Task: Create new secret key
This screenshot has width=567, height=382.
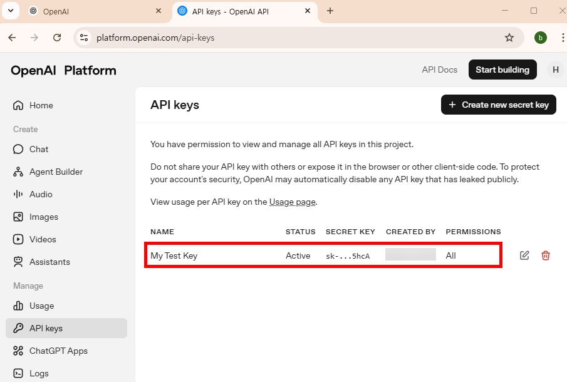Action: (499, 105)
